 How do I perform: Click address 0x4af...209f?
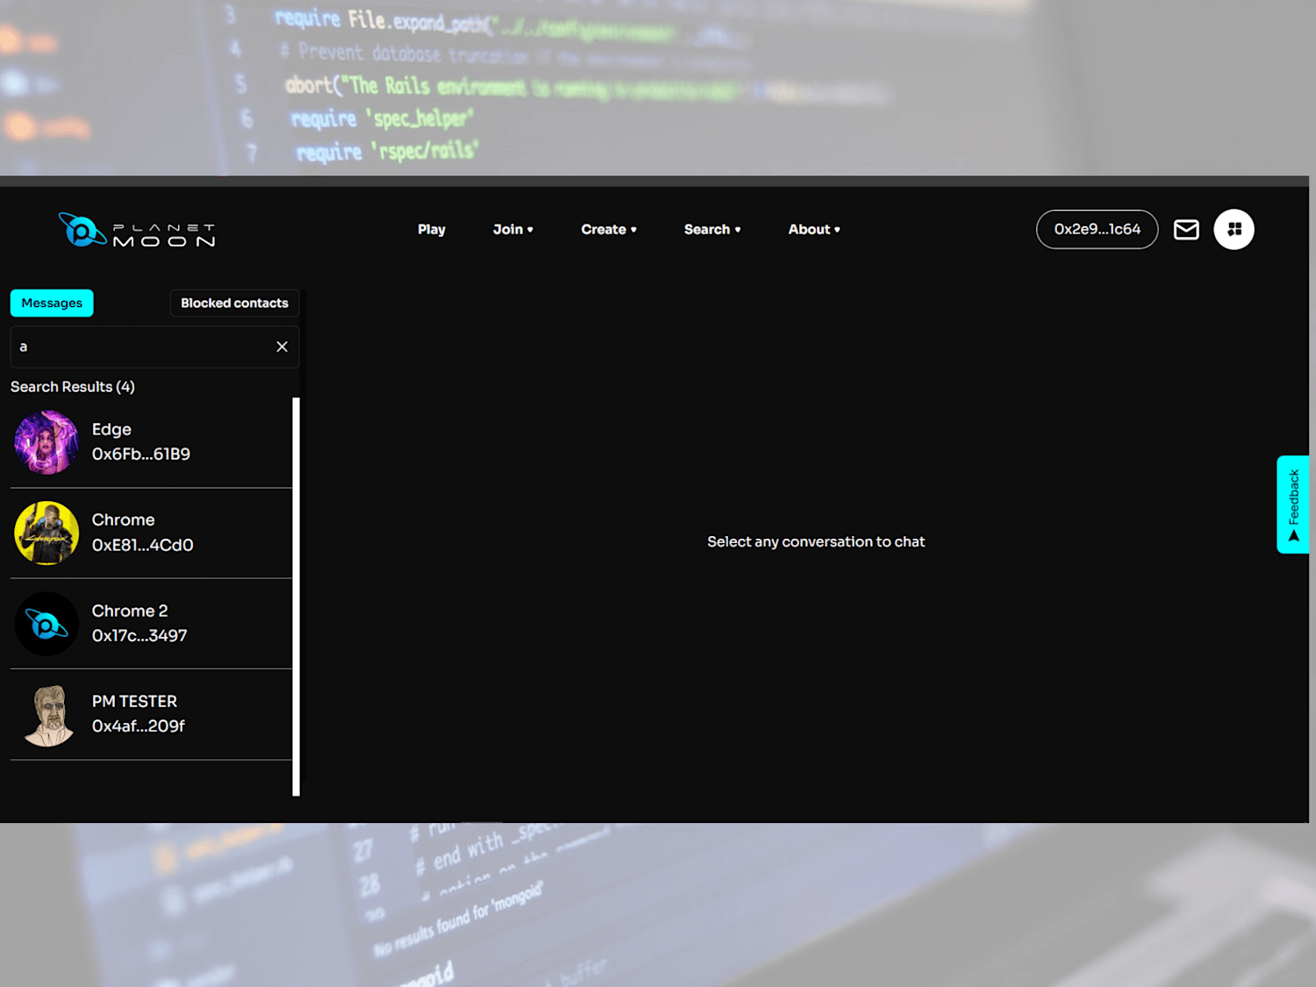click(139, 726)
